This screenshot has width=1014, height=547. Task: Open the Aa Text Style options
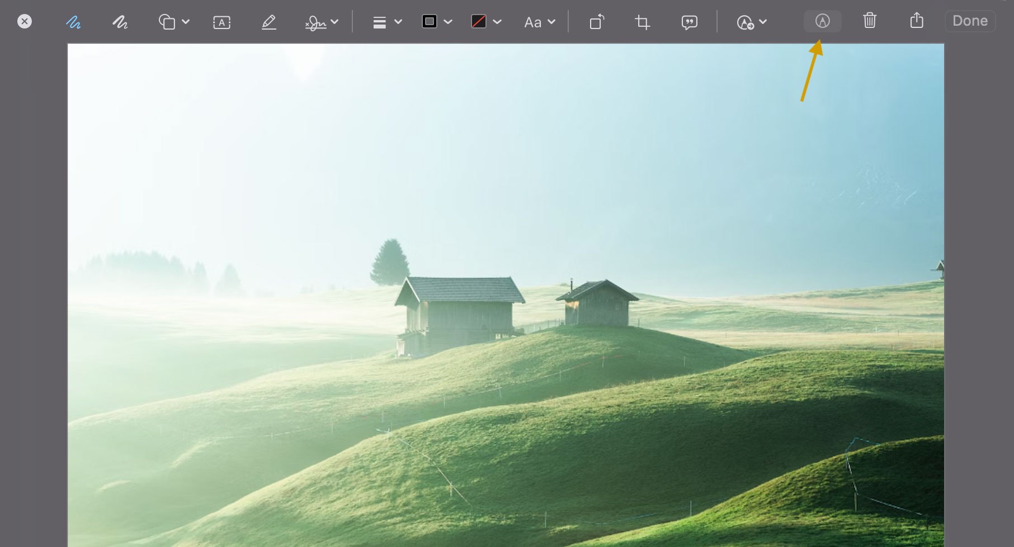click(x=532, y=22)
